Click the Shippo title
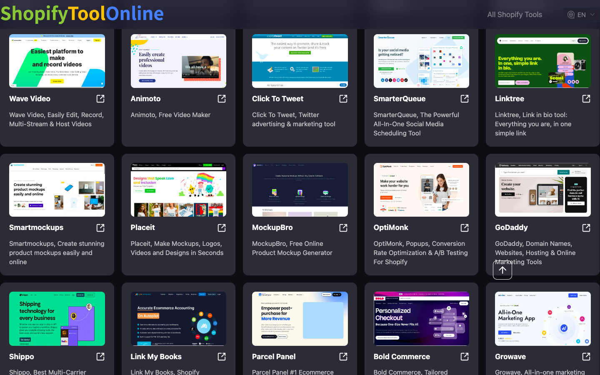The image size is (600, 375). (22, 357)
